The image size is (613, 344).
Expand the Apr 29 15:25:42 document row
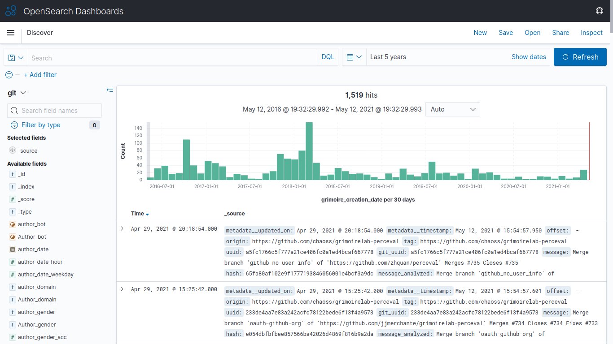(122, 289)
